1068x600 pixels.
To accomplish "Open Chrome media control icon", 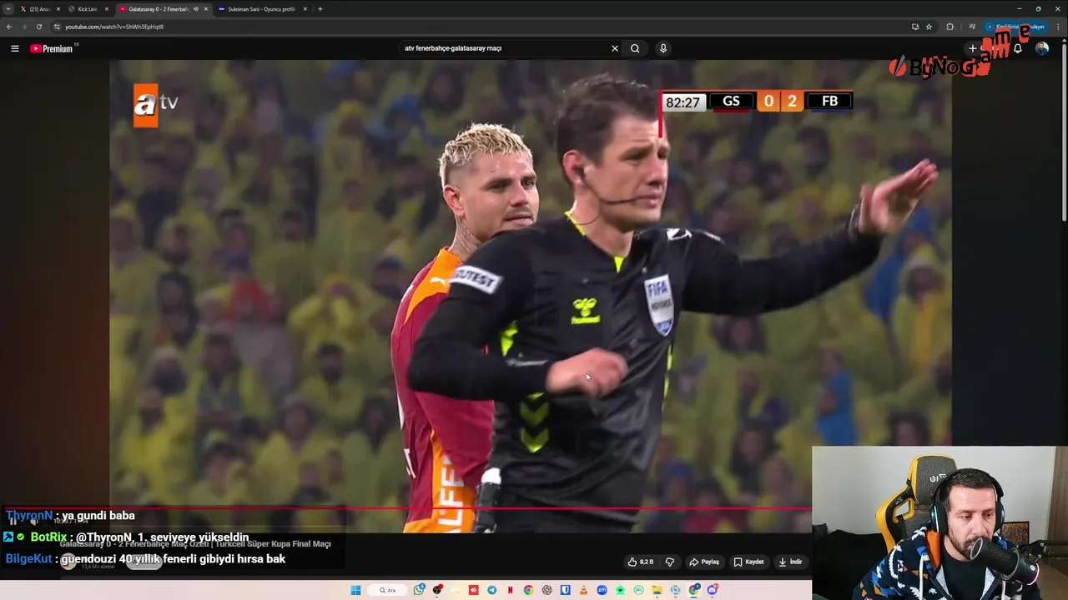I will click(x=972, y=27).
